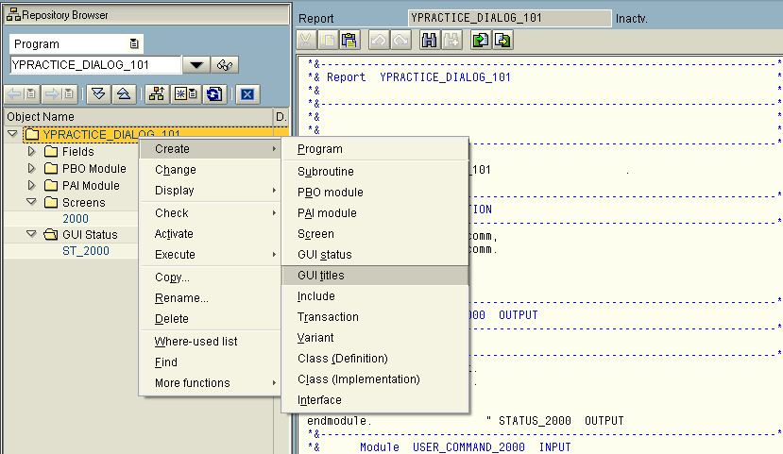783x454 pixels.
Task: Expand the Fields folder node
Action: pos(31,152)
